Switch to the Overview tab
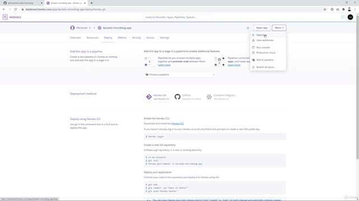Viewport: 359px width, 201px height. click(x=75, y=37)
